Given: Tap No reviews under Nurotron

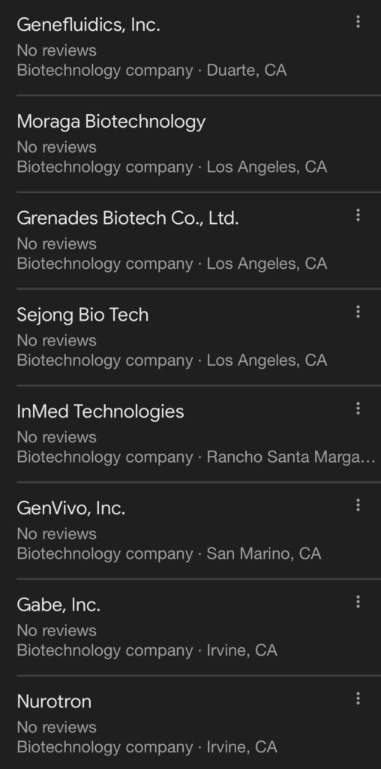Looking at the screenshot, I should coord(57,727).
